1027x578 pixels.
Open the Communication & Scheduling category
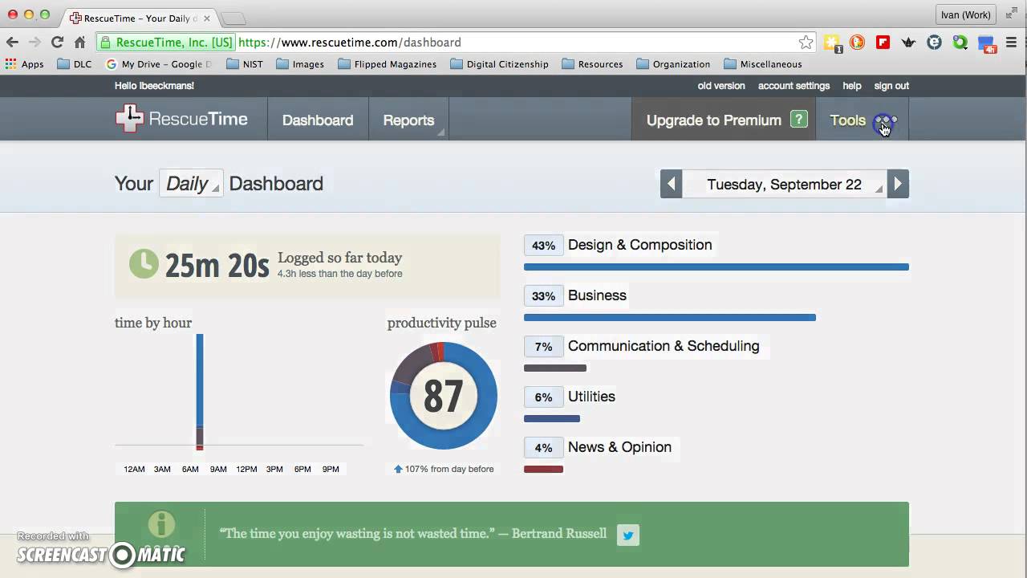pos(664,346)
